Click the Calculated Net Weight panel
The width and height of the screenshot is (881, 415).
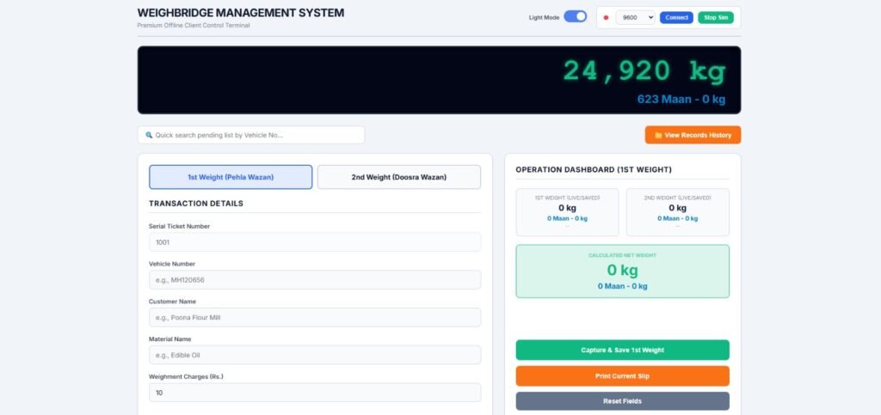pyautogui.click(x=623, y=272)
